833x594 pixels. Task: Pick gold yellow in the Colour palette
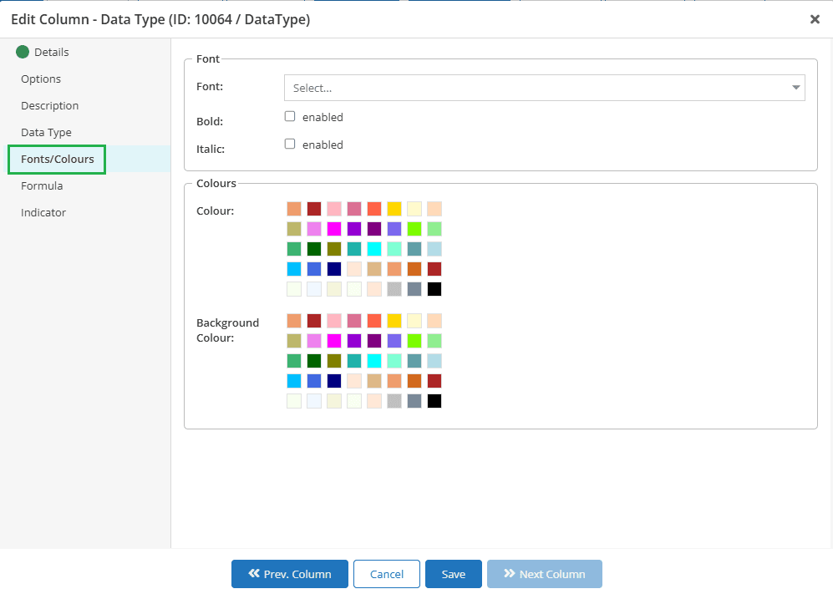tap(394, 209)
